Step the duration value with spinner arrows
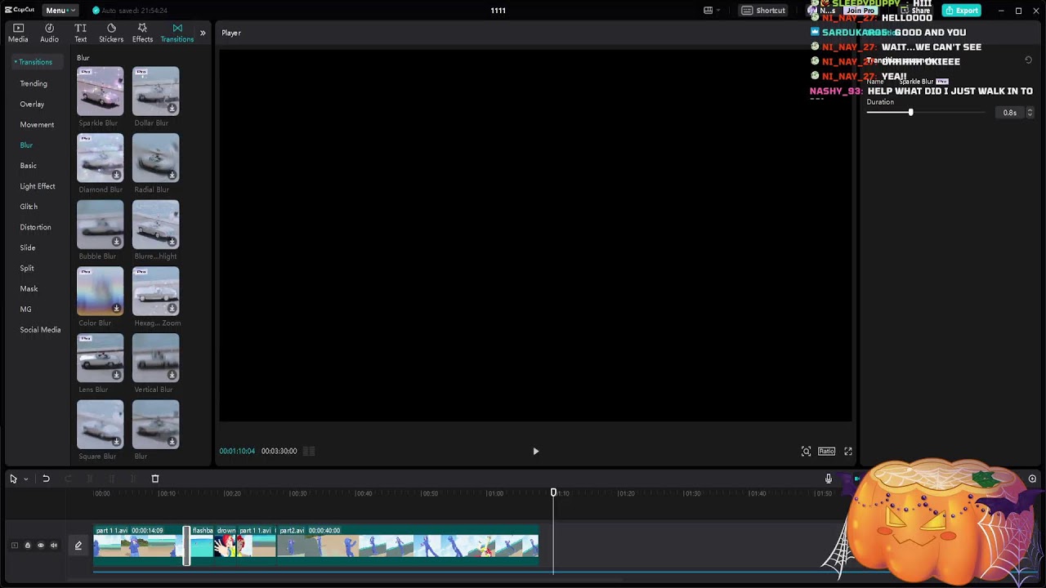Viewport: 1046px width, 588px height. click(x=1030, y=113)
